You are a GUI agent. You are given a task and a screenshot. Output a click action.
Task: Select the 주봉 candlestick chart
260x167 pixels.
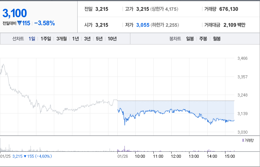[203, 39]
